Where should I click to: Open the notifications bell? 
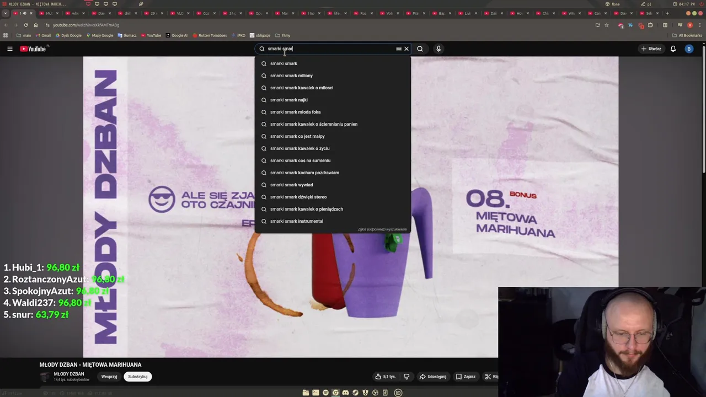tap(673, 49)
